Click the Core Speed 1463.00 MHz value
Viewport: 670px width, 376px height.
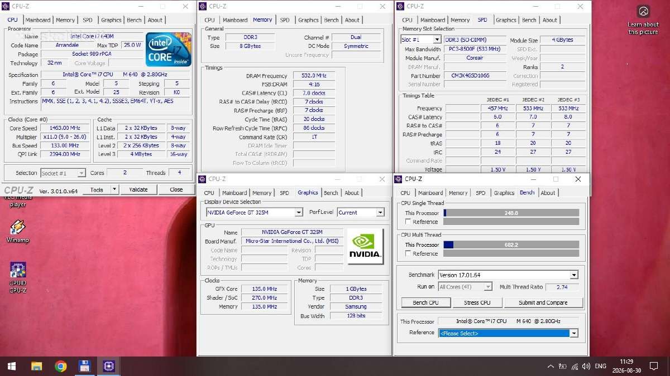65,128
